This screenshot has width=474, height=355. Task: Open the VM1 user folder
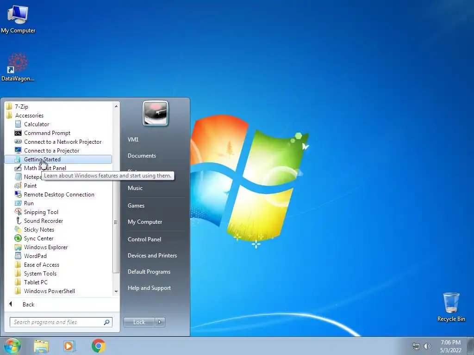pyautogui.click(x=133, y=140)
